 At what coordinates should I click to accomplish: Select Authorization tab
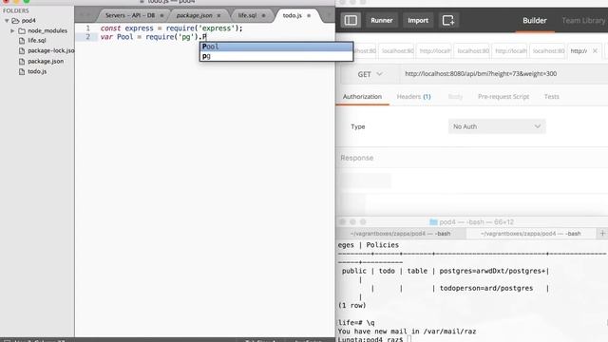coord(362,97)
